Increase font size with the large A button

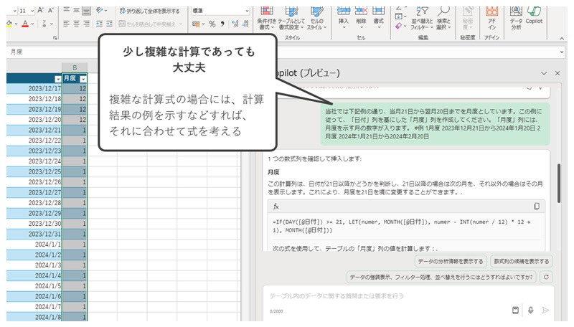[41, 10]
